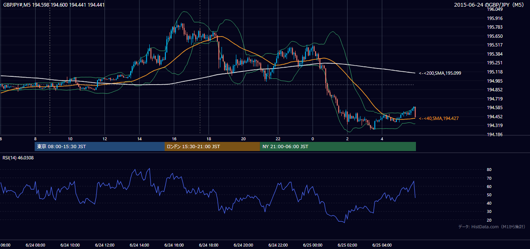
Task: Click the 6/25 02:00 time label
Action: (x=347, y=245)
